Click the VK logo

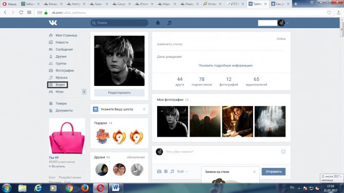tap(53, 23)
